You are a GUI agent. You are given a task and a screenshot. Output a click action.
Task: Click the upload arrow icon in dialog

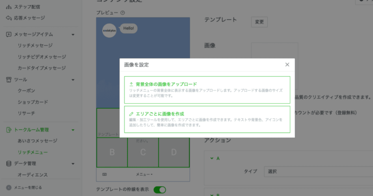pos(131,84)
